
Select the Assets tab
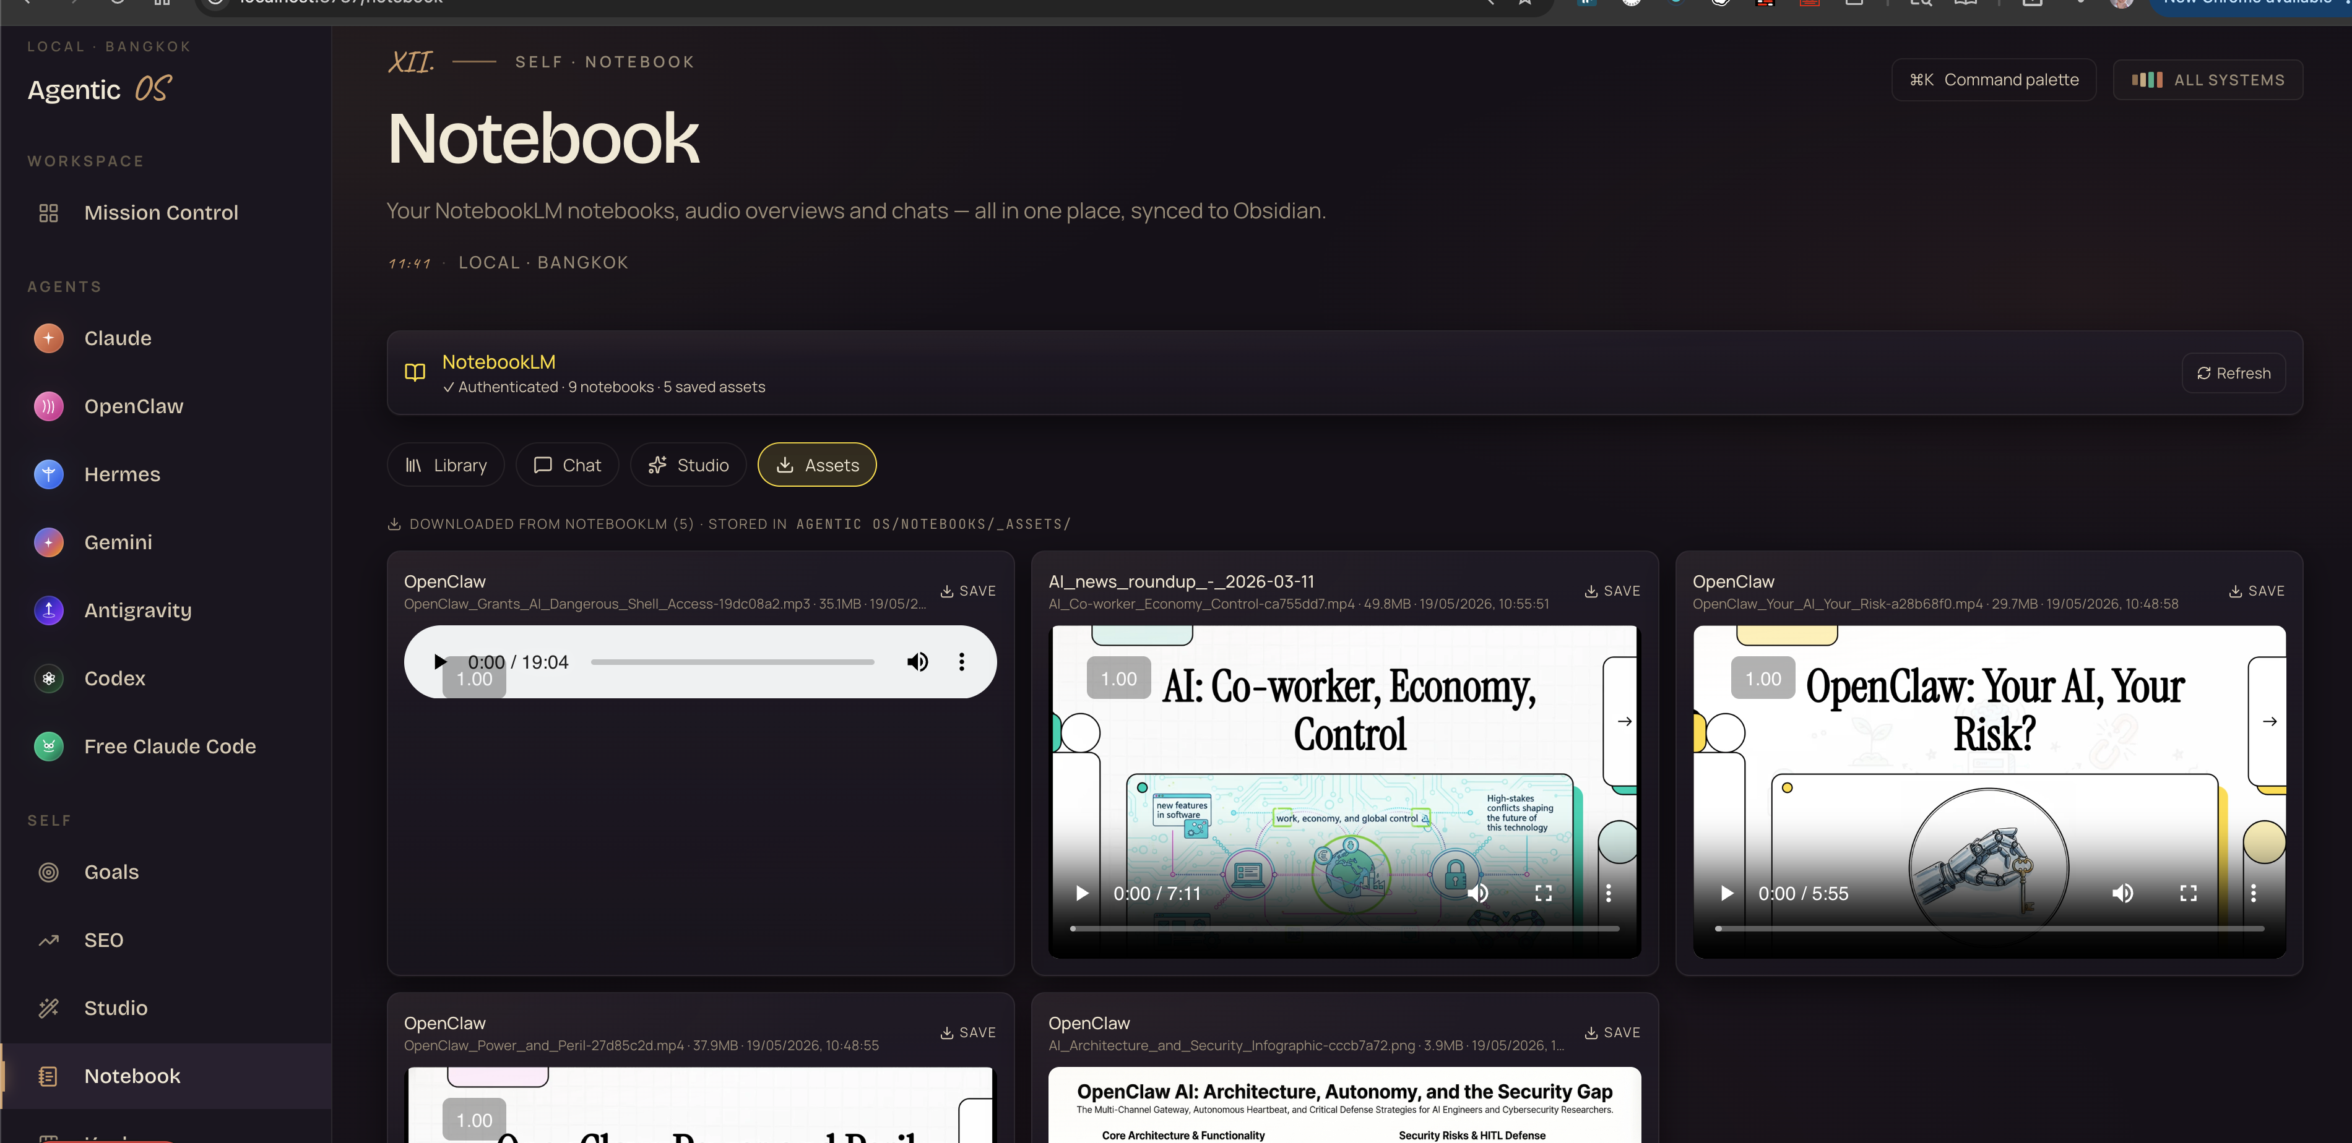pyautogui.click(x=817, y=465)
